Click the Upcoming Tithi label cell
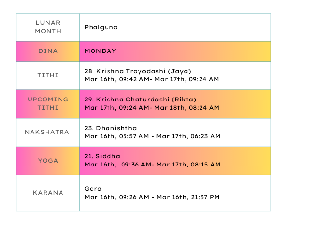Viewport: 310px width, 233px height. coord(48,103)
